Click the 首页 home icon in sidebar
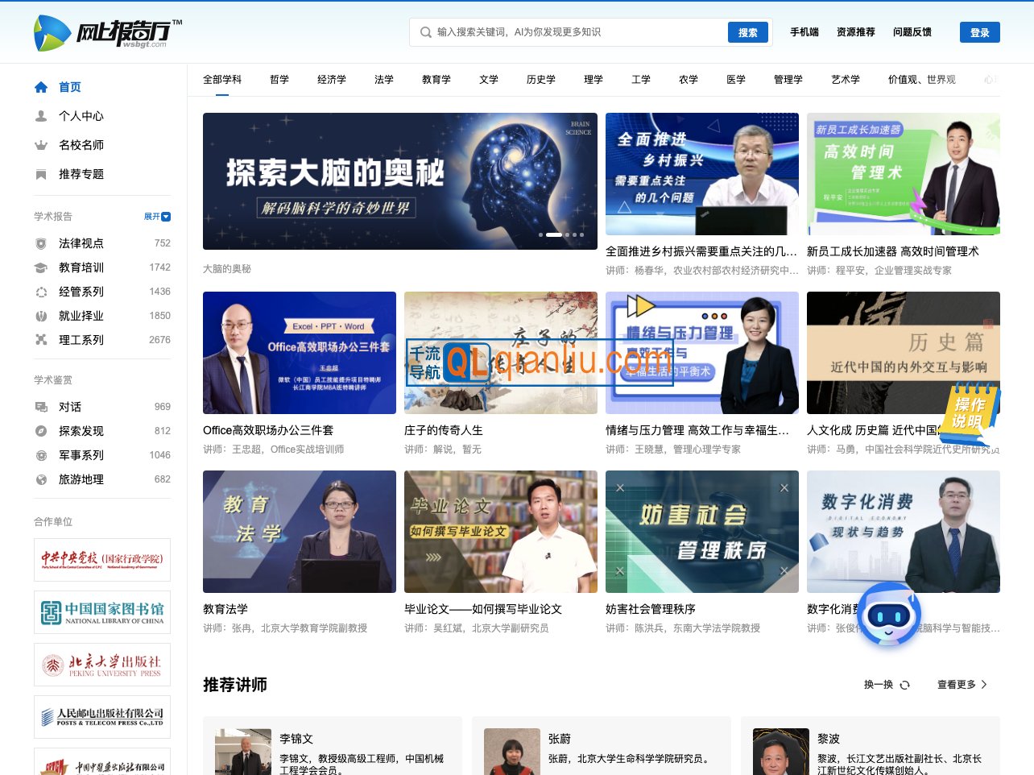The image size is (1034, 775). pyautogui.click(x=40, y=87)
